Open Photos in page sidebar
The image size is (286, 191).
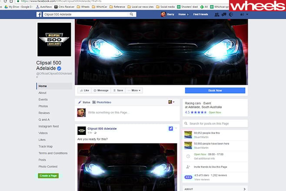(43, 106)
